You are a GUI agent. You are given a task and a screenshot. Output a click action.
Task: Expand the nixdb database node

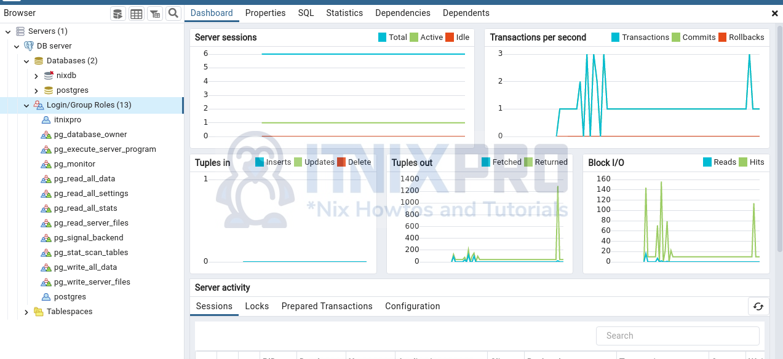click(36, 76)
